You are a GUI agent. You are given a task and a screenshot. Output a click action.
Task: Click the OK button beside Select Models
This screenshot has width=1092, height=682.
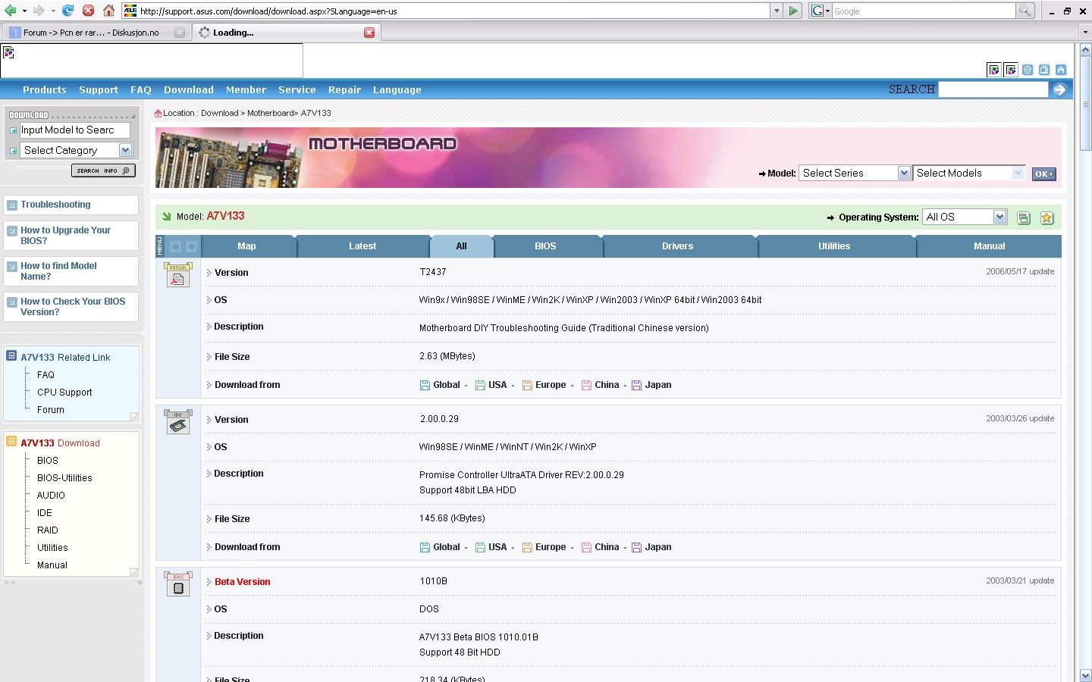coord(1043,174)
